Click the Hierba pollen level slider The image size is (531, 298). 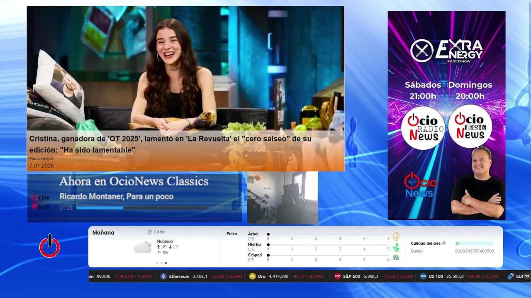click(328, 245)
